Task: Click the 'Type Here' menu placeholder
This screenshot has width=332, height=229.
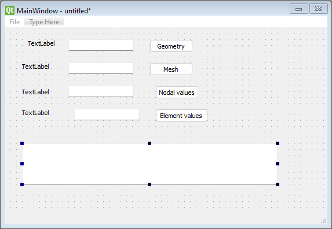Action: (44, 22)
